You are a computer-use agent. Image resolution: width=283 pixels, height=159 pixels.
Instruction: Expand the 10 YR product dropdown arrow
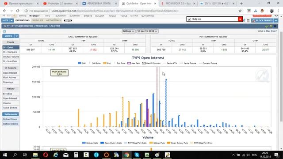[x=11, y=21]
